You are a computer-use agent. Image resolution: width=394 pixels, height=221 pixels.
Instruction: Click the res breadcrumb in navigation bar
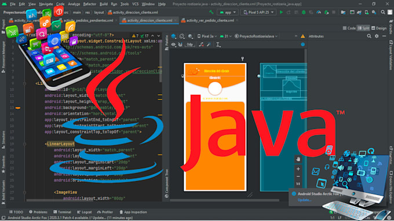(87, 12)
